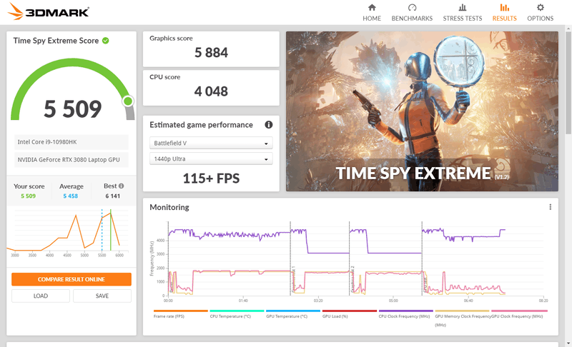
Task: Toggle the CPU Clock Frequency legend swatch
Action: click(405, 311)
